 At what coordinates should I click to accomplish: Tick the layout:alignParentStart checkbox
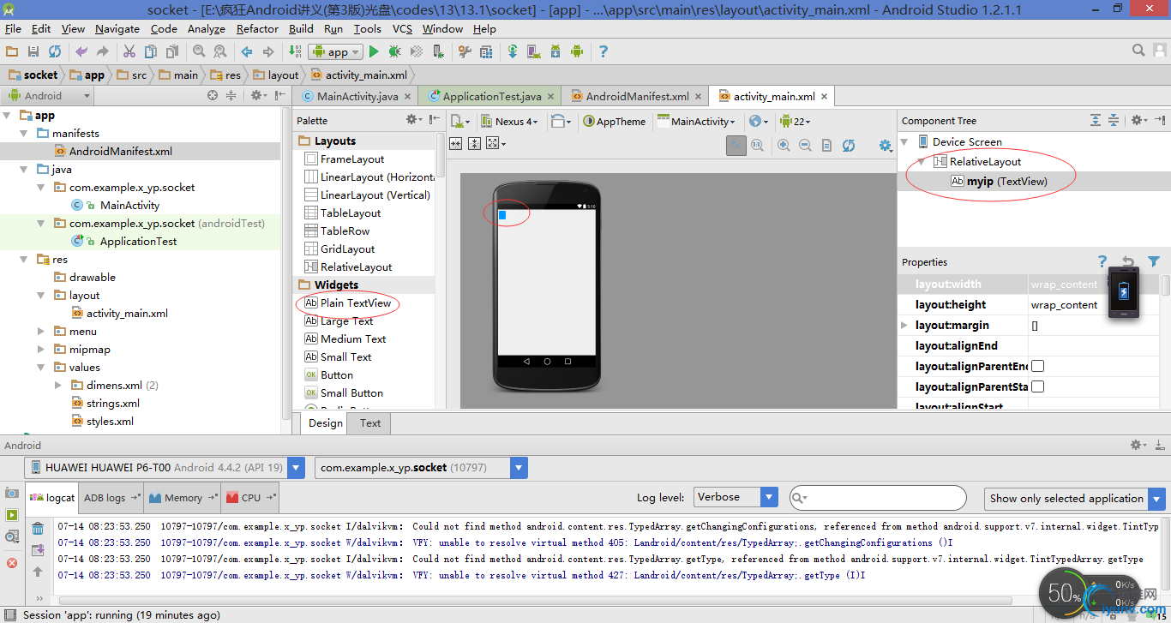click(1037, 386)
